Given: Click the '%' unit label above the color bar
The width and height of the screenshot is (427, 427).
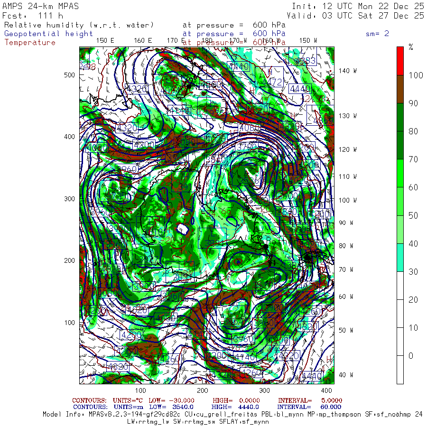Looking at the screenshot, I should pos(411,47).
